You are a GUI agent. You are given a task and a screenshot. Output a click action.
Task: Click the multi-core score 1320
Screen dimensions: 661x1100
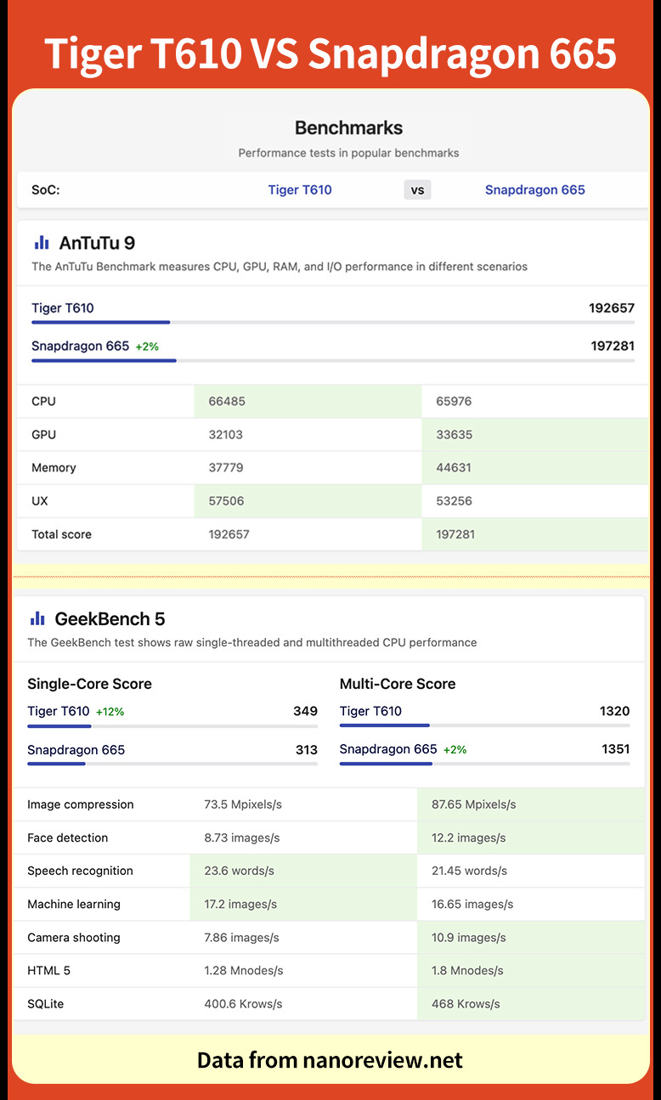pos(614,711)
